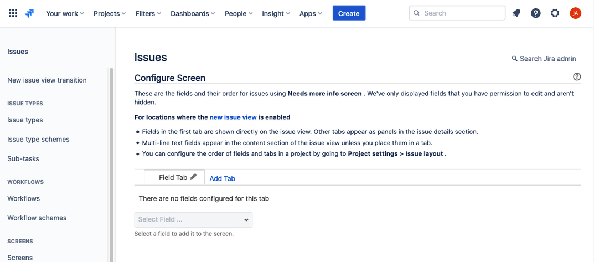Image resolution: width=594 pixels, height=262 pixels.
Task: Click the blue Create button
Action: click(x=349, y=13)
